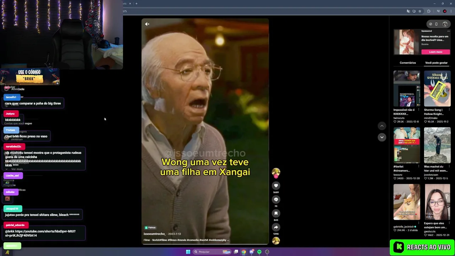
Task: Open options dots for gwstvzzlx video
Action: pos(449,223)
